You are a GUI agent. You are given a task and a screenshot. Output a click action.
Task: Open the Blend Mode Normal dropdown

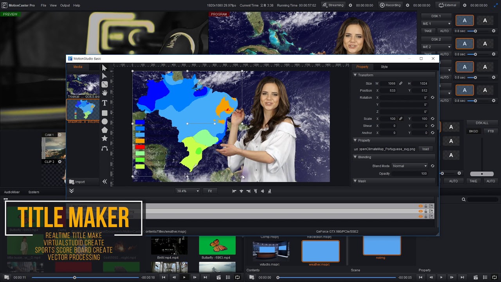[x=409, y=166]
